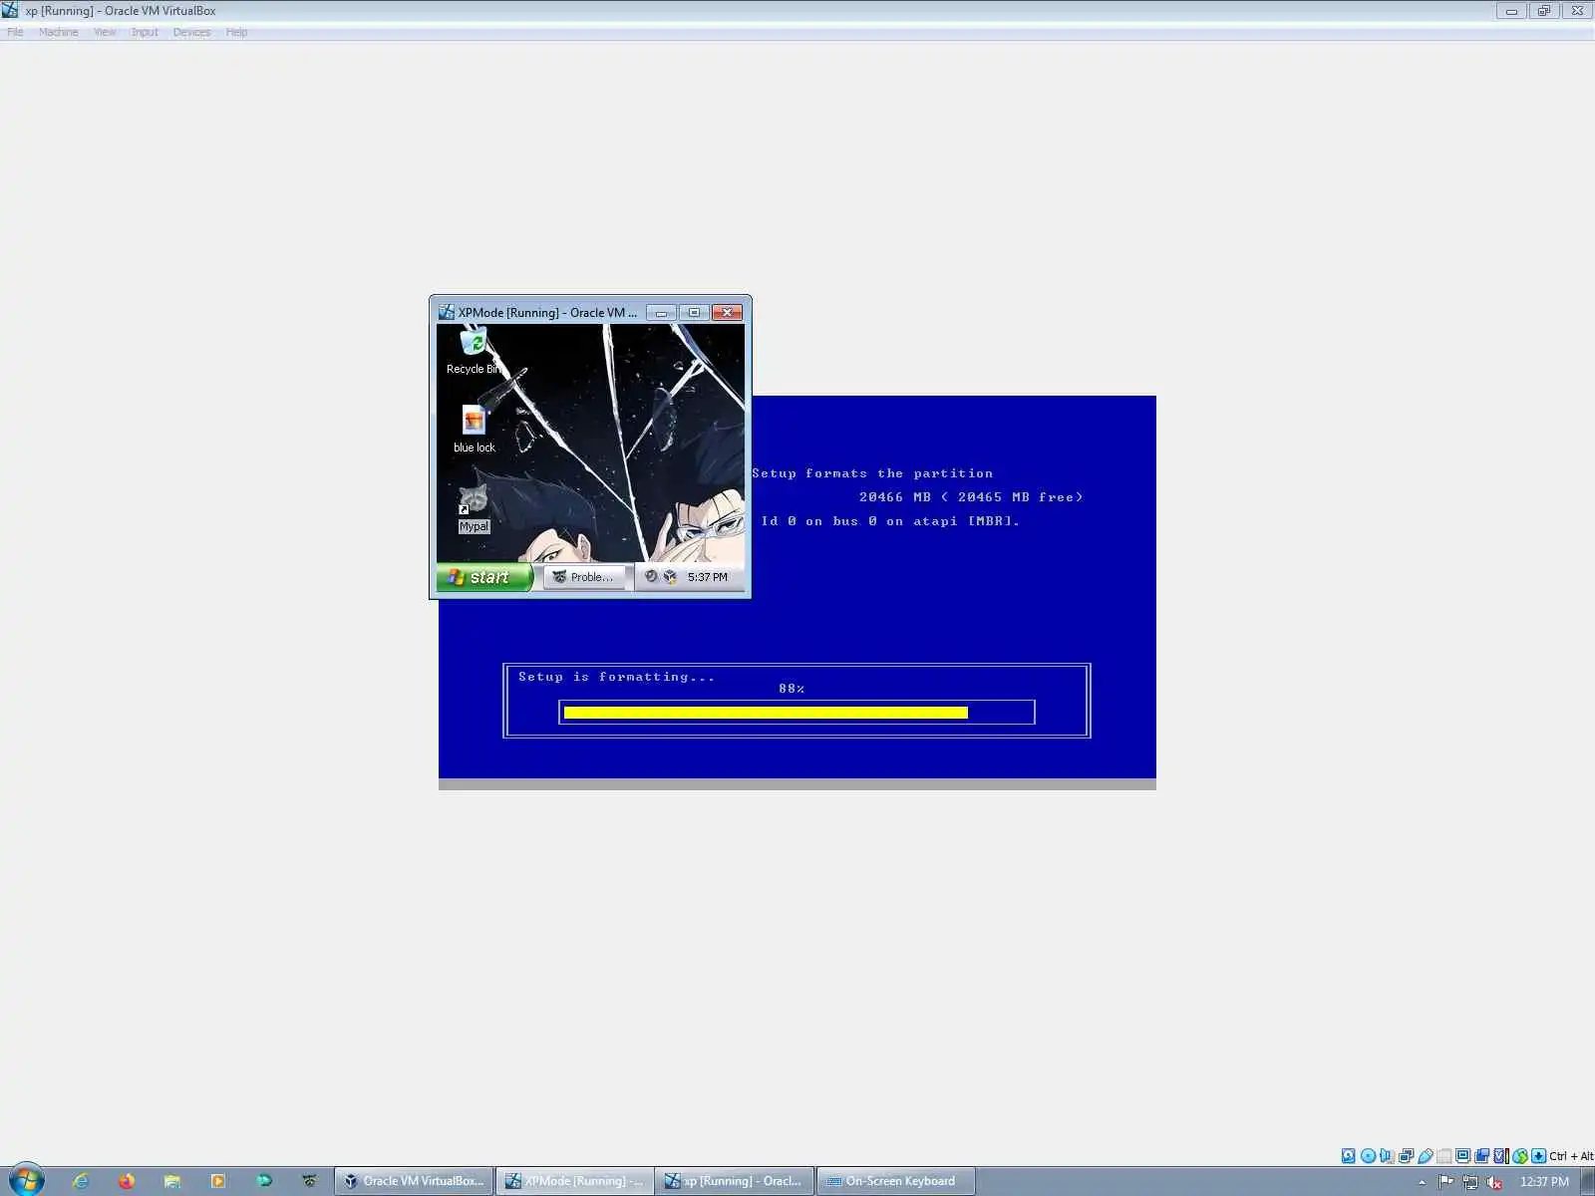
Task: Click the xp VirtualBox window title icon
Action: (10, 10)
